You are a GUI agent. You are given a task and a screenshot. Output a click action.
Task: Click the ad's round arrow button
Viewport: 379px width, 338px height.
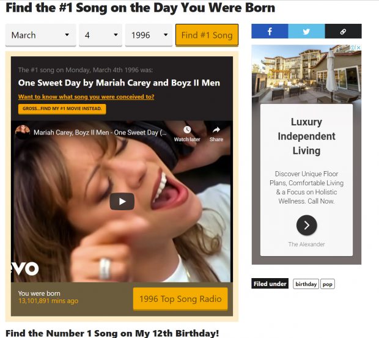(x=306, y=225)
